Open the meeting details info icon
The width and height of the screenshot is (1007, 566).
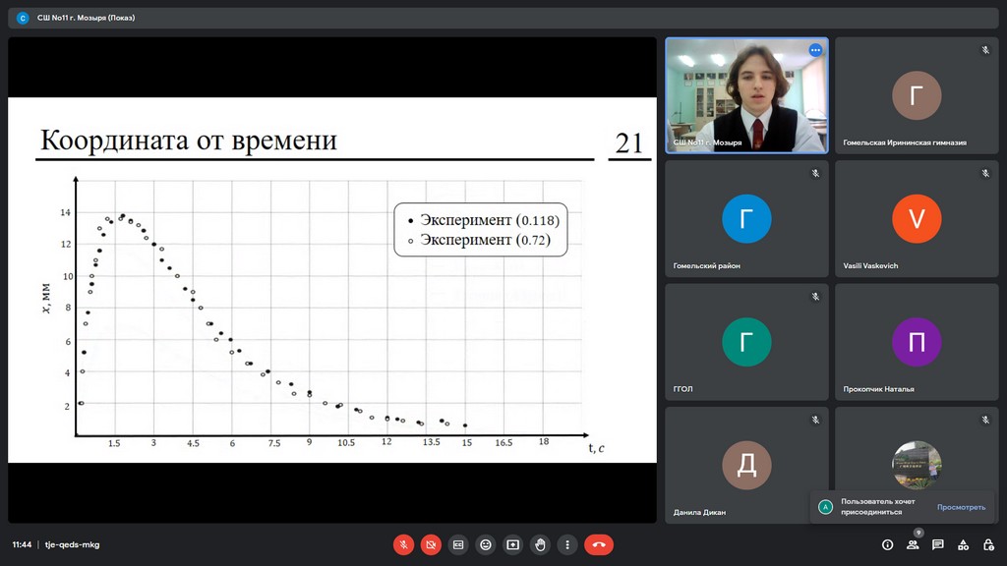tap(887, 544)
